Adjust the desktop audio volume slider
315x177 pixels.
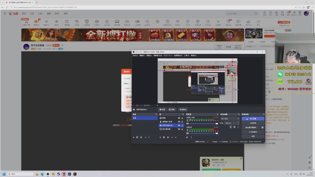(203, 133)
